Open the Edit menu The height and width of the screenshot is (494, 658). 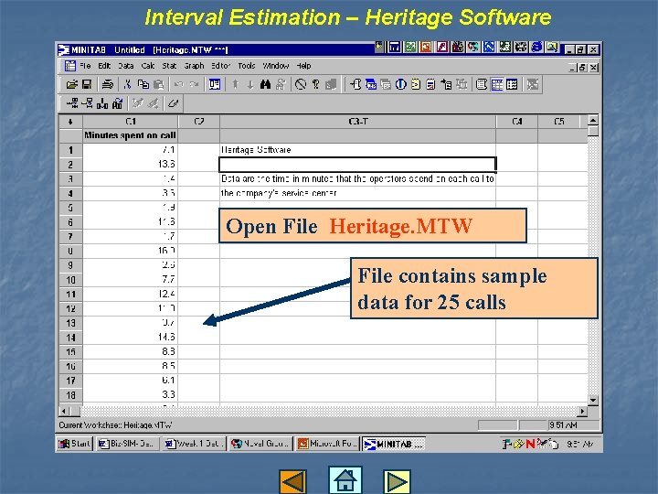tap(104, 66)
